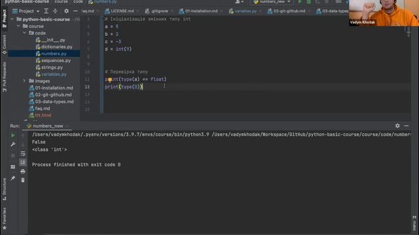The width and height of the screenshot is (419, 235).
Task: Toggle scroll to end in Run console
Action: click(23, 163)
